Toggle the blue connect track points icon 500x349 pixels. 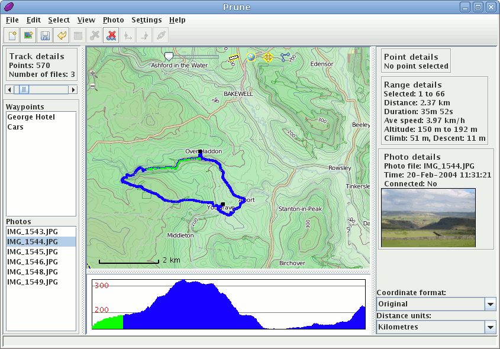(x=286, y=57)
